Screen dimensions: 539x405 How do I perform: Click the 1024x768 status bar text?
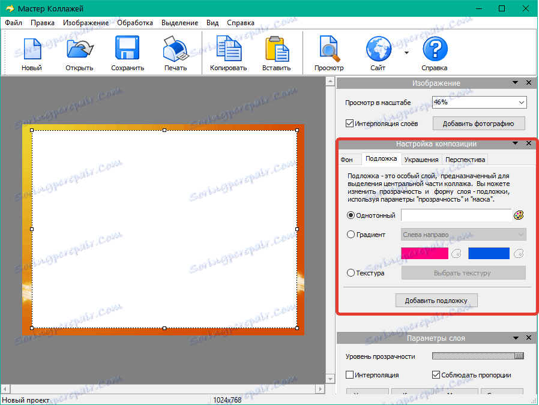[x=227, y=400]
